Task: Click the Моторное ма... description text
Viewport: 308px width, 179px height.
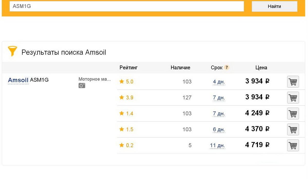Action: (x=95, y=79)
